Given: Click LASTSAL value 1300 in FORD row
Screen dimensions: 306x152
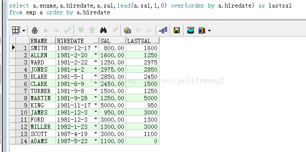Looking at the screenshot, I should [x=143, y=120].
